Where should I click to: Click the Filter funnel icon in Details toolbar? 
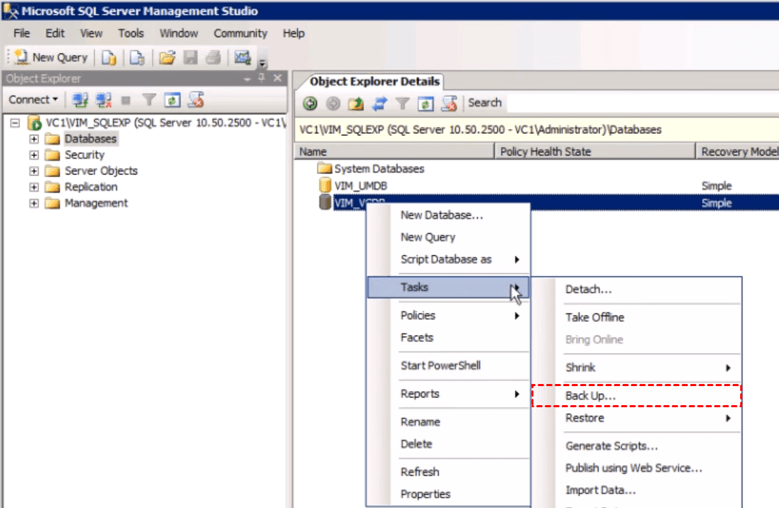tap(402, 103)
